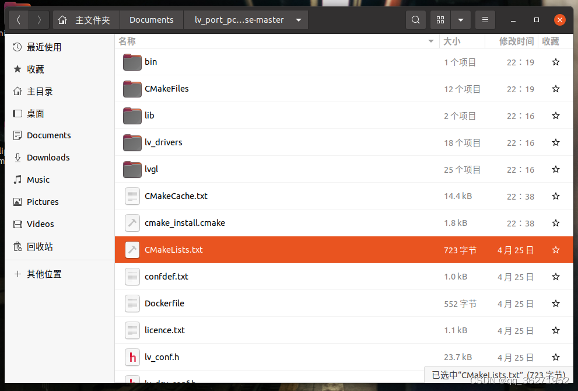Toggle the star on CMakeCache.txt
This screenshot has width=578, height=391.
[555, 196]
